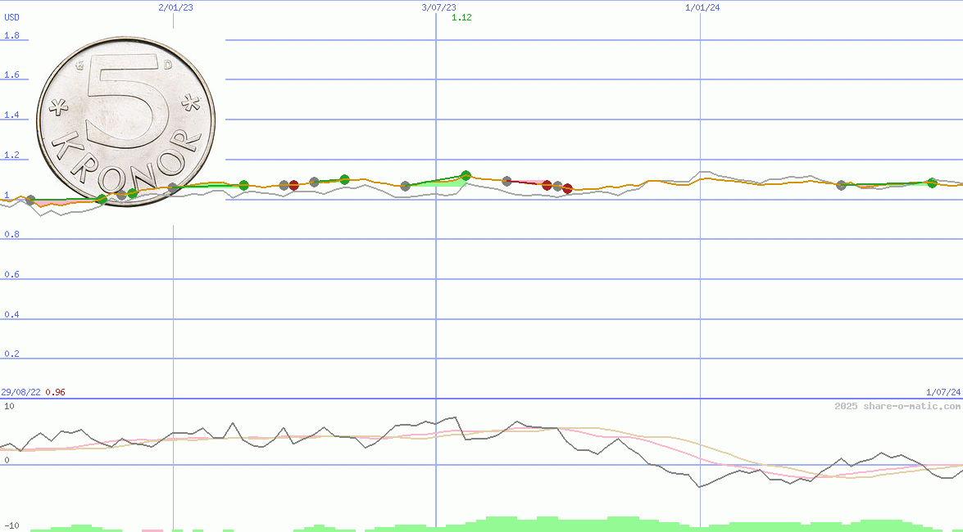Click the 0.8 price axis label
963x532 pixels.
pos(11,234)
